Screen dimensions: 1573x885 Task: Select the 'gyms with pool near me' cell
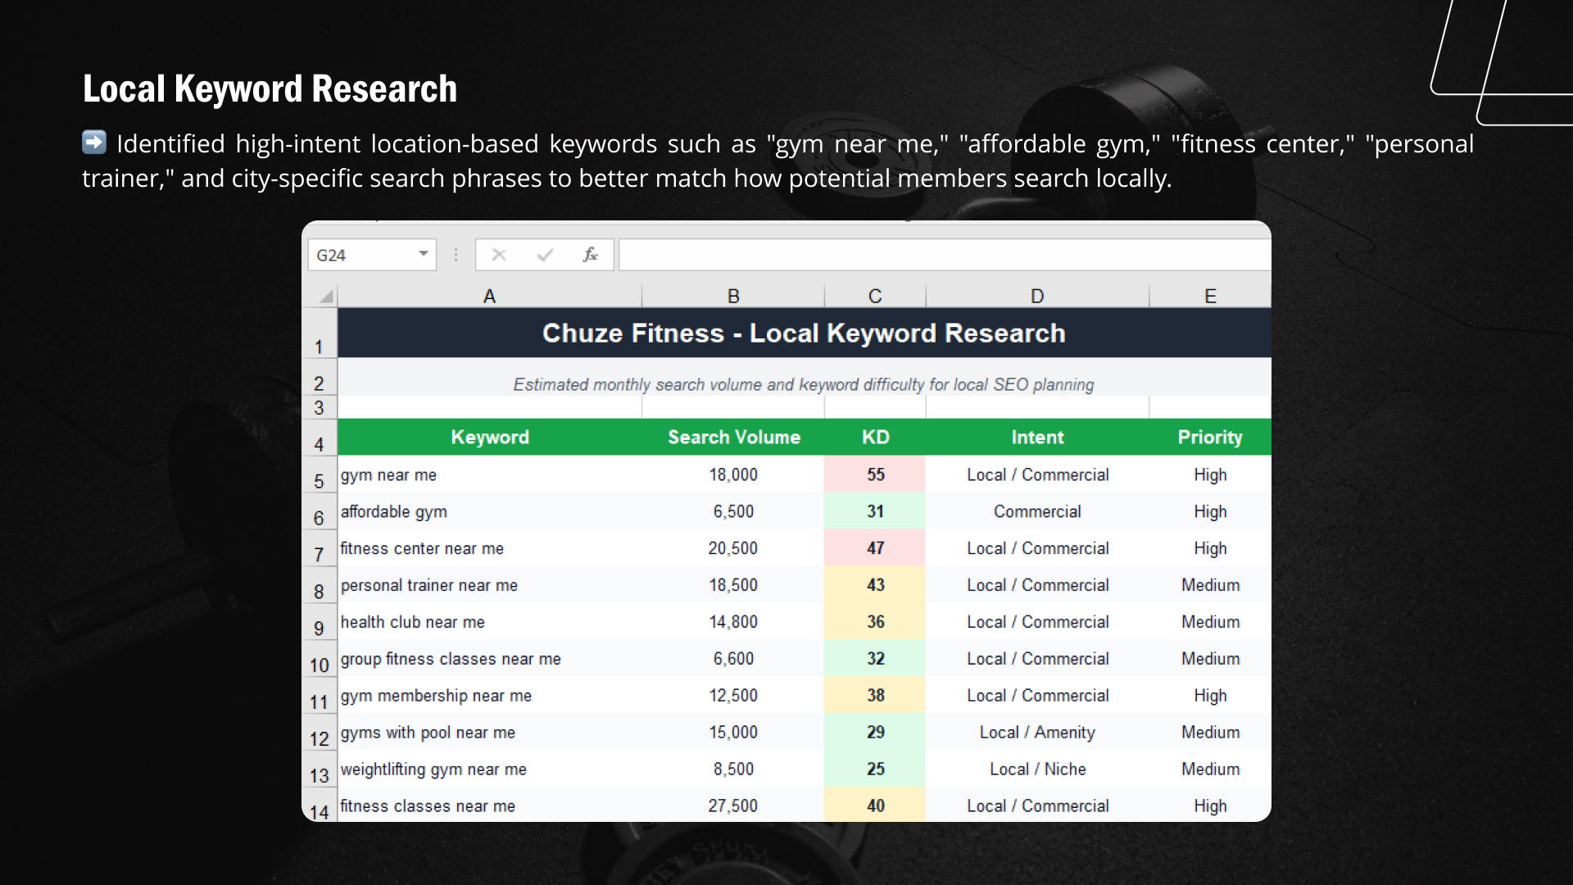pyautogui.click(x=490, y=733)
